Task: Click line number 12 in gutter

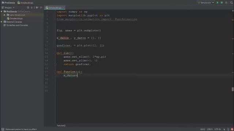Action: coord(46,53)
